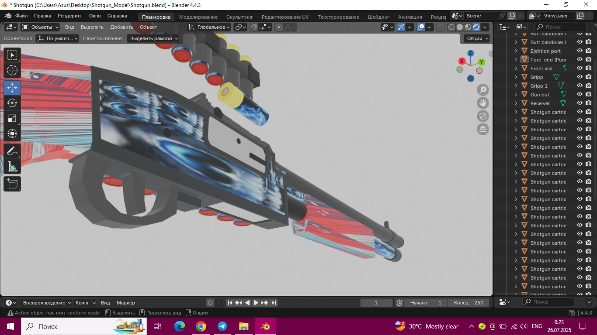Image resolution: width=597 pixels, height=335 pixels.
Task: Open Рендеринг menu
Action: pos(70,16)
